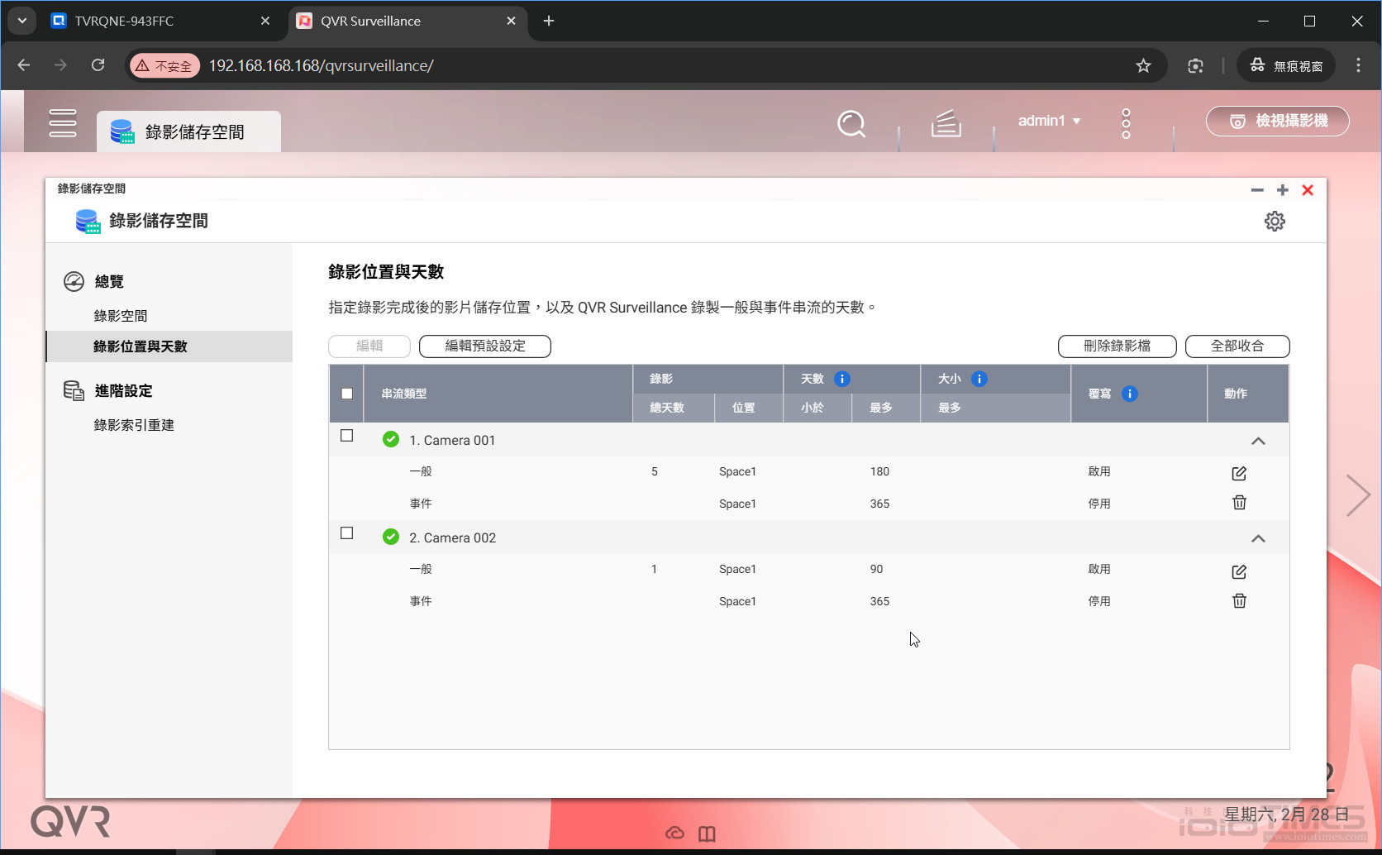Viewport: 1382px width, 855px height.
Task: Collapse the Camera 001 row
Action: click(x=1259, y=441)
